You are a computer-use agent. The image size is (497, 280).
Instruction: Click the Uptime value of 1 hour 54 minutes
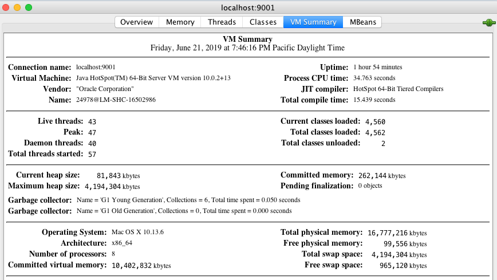377,68
